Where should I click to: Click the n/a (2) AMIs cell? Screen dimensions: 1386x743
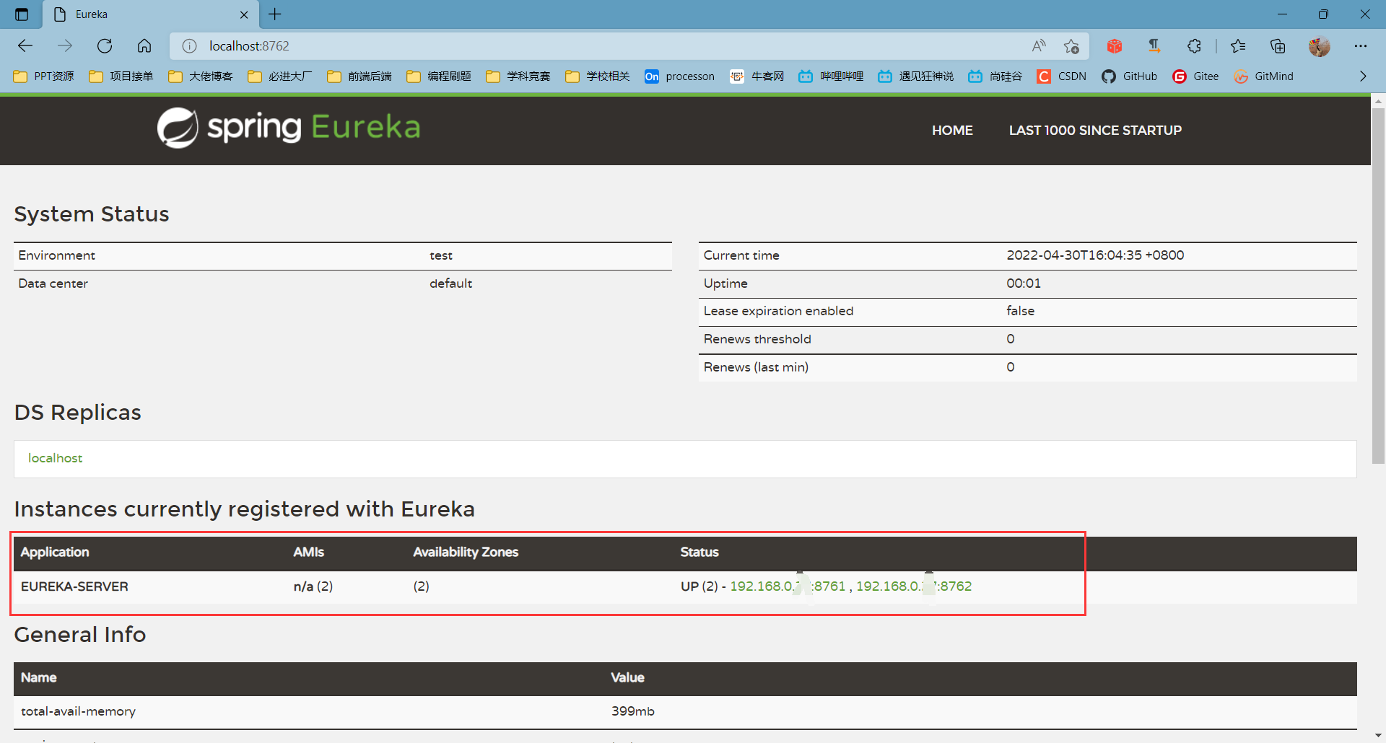click(313, 586)
